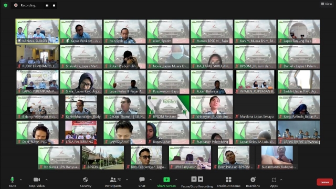Click the green encryption shield icon

6,5
